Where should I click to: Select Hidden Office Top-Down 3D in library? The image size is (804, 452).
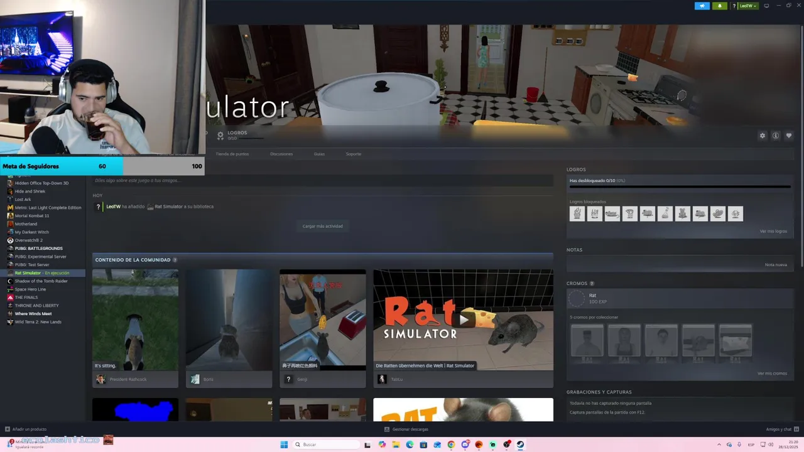[42, 183]
